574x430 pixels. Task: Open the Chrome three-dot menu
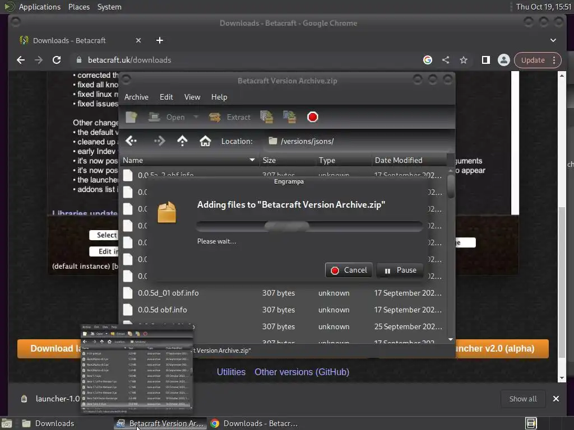point(554,60)
